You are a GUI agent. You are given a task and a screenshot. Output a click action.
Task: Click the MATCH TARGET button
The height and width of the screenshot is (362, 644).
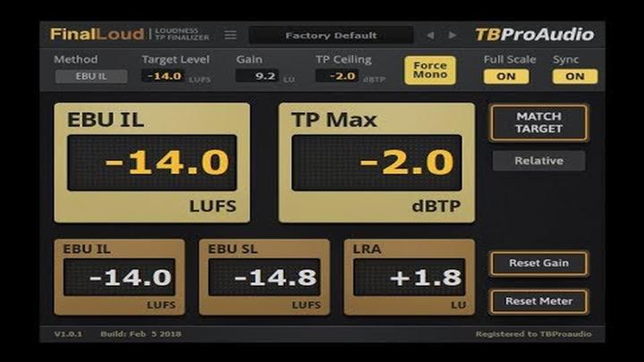(x=538, y=122)
